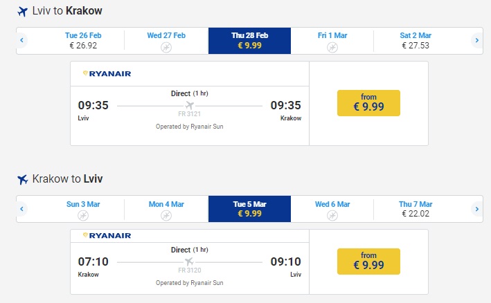This screenshot has width=491, height=303.
Task: Click no-flight icon under Wed 6 Mar
Action: (332, 215)
